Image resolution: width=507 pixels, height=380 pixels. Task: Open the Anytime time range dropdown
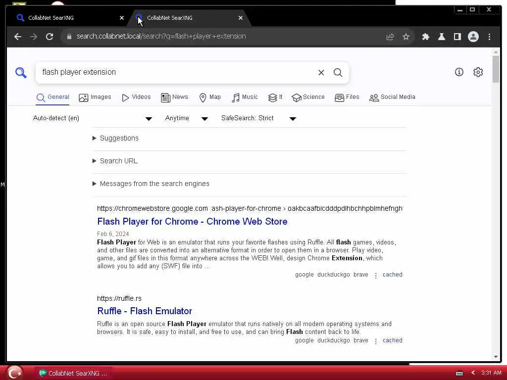click(186, 118)
